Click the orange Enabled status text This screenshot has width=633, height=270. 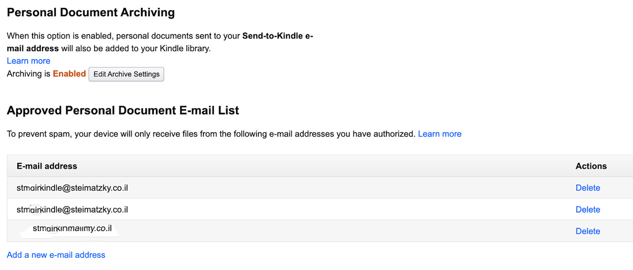[69, 74]
